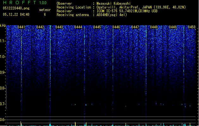Click the 0445 time marker
Viewport: 199px width, 126px height.
click(x=97, y=27)
